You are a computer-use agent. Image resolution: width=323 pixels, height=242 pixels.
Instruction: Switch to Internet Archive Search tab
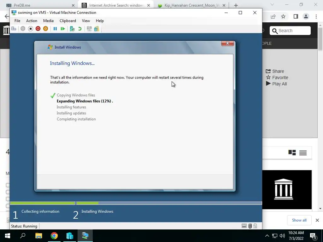coord(116,5)
